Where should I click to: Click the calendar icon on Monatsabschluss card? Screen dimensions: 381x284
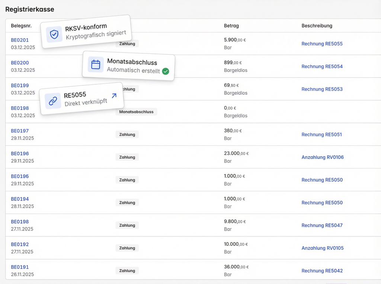tap(96, 65)
